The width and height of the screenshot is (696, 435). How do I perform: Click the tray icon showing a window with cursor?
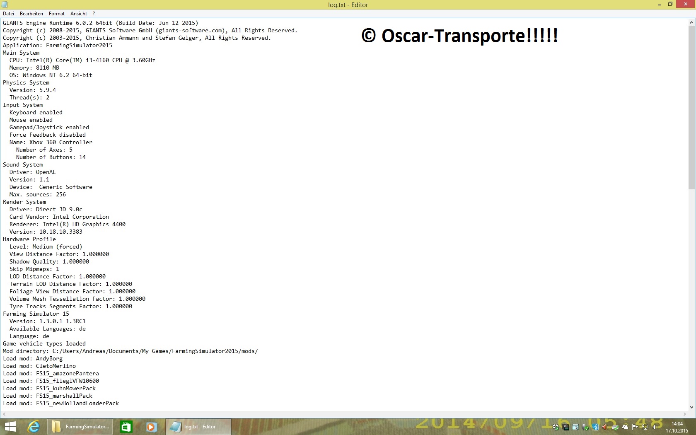pyautogui.click(x=575, y=427)
